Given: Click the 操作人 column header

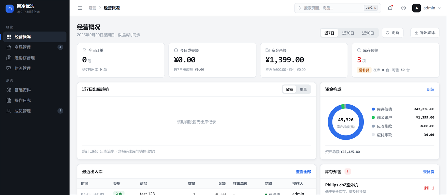Looking at the screenshot, I should tap(298, 184).
